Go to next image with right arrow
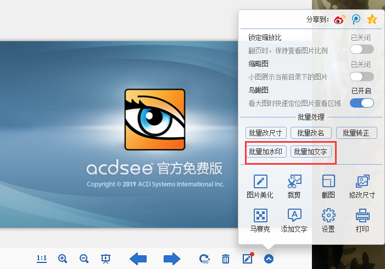Screen dimensions: 385x269 (x=172, y=259)
